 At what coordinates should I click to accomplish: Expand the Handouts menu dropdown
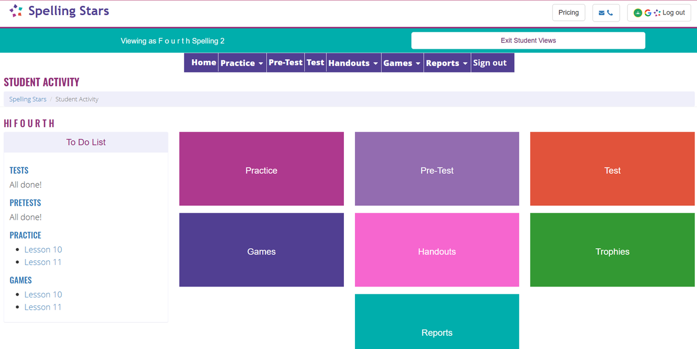(x=353, y=63)
